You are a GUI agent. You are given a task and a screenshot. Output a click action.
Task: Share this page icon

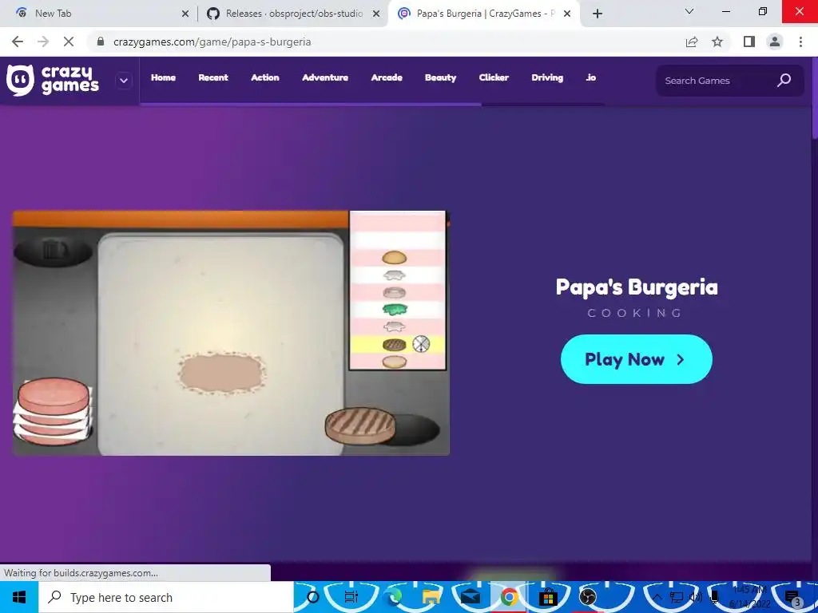point(692,42)
